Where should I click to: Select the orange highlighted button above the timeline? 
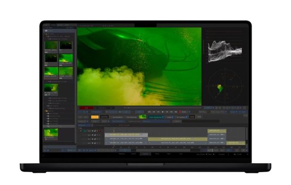[94, 117]
